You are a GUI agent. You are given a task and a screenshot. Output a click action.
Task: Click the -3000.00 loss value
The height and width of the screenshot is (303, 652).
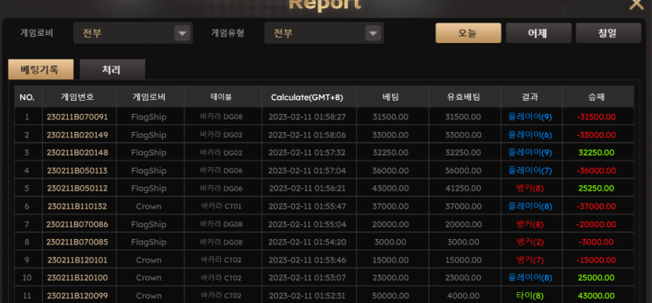tap(597, 242)
